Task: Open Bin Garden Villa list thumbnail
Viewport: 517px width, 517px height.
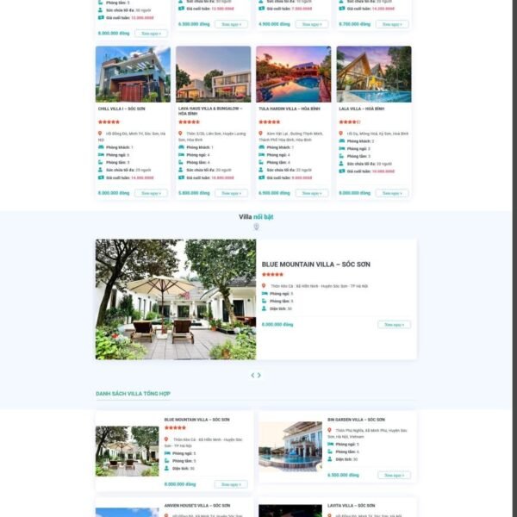Action: tap(290, 446)
